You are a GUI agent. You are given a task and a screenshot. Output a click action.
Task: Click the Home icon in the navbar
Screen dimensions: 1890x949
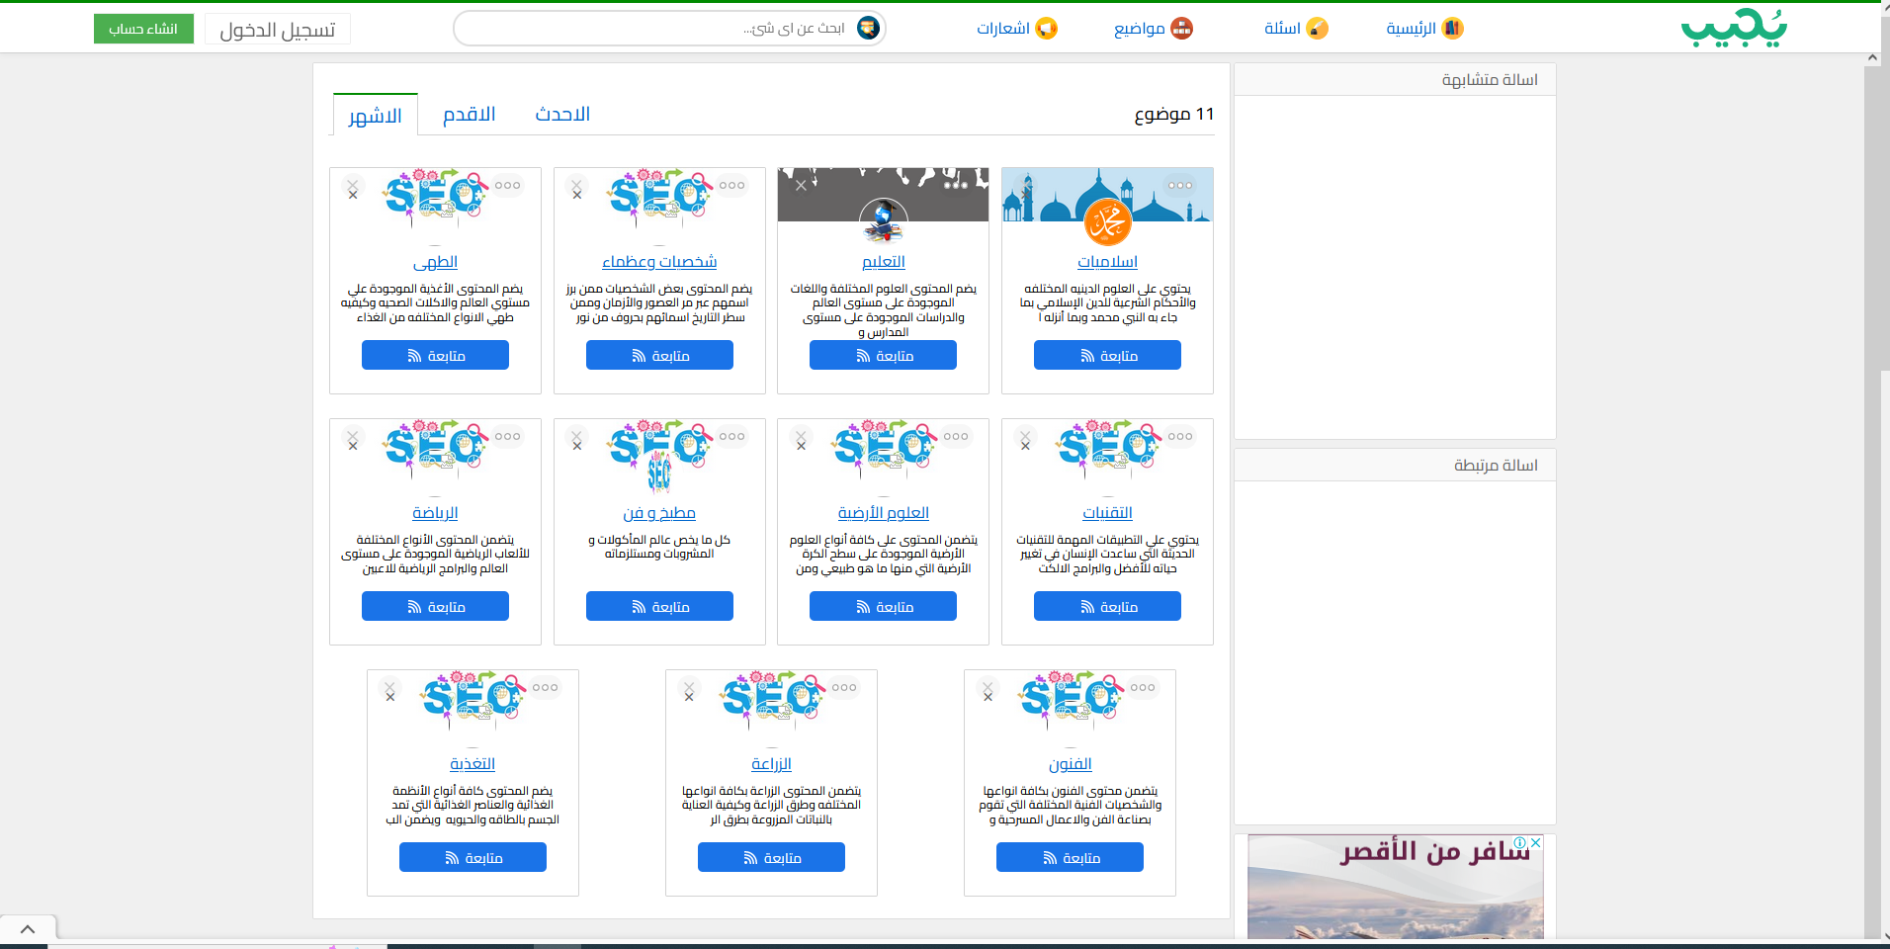pos(1451,29)
